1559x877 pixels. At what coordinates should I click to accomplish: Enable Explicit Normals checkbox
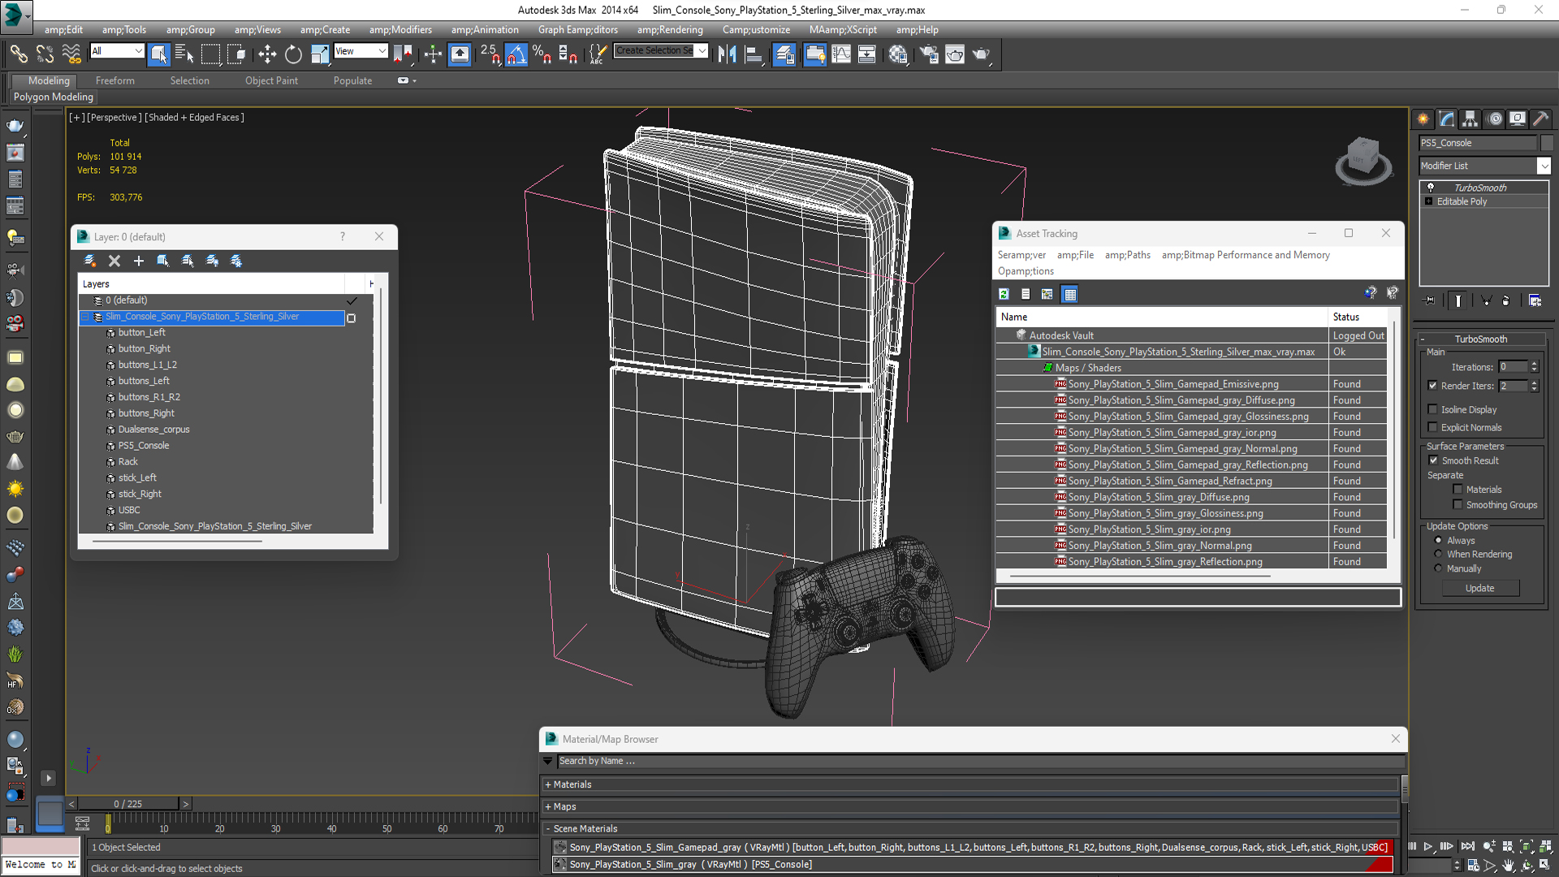click(x=1433, y=427)
